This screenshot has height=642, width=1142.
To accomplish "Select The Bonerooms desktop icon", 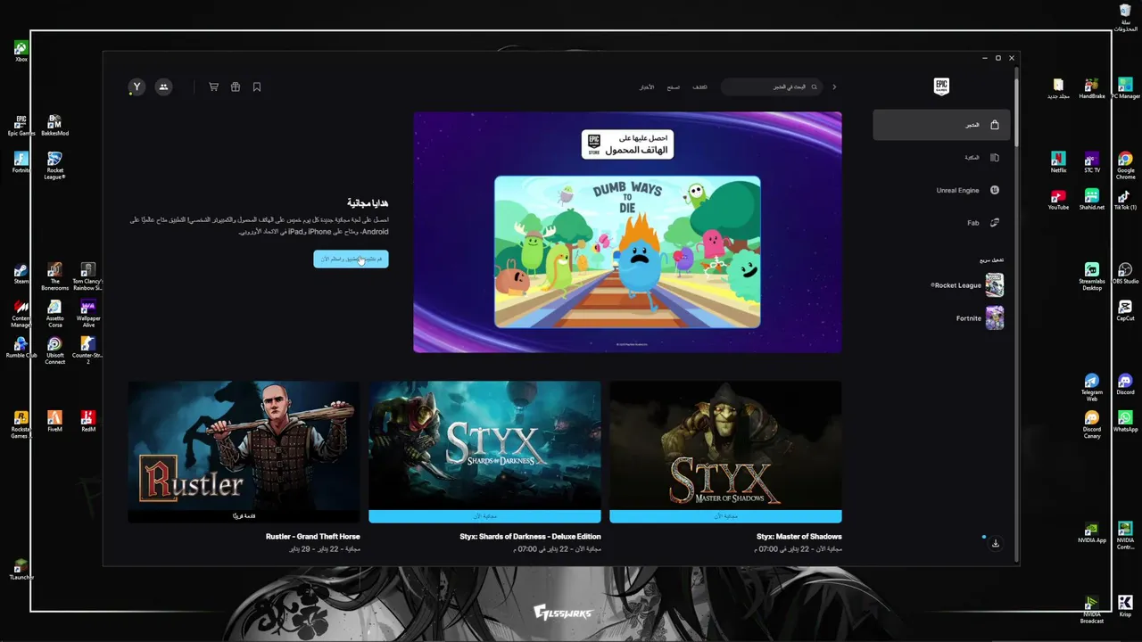I will tap(54, 276).
